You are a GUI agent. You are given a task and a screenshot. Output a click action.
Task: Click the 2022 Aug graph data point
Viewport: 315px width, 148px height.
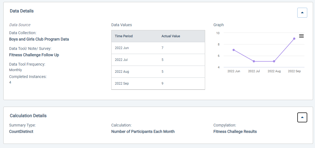pos(274,61)
